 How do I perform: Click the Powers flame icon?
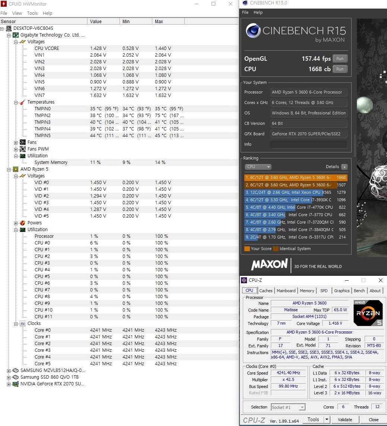pyautogui.click(x=23, y=223)
